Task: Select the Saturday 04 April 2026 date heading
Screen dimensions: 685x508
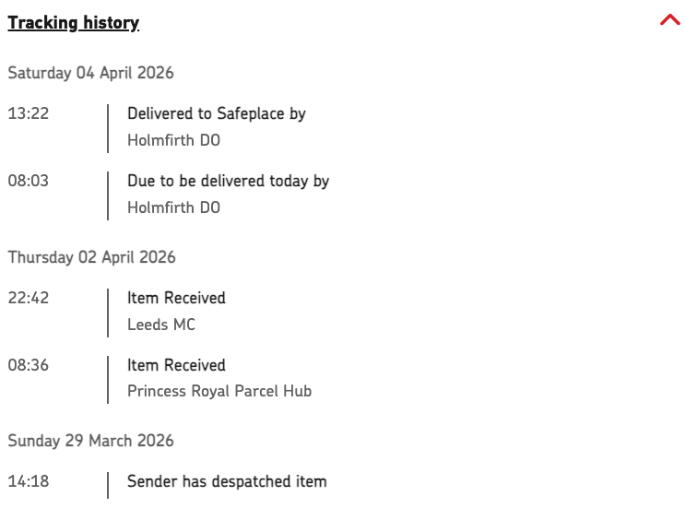Action: coord(90,73)
